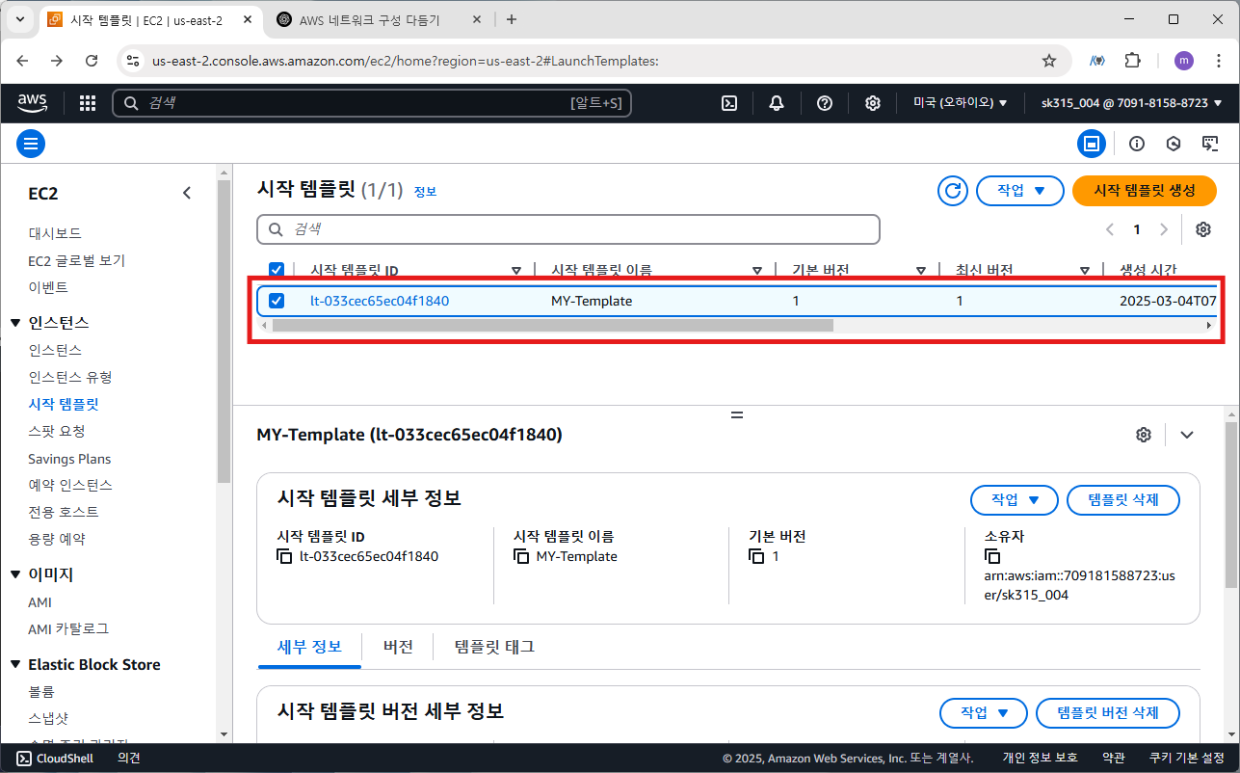The image size is (1240, 773).
Task: Open the hexagon shield panel icon
Action: tap(1174, 145)
